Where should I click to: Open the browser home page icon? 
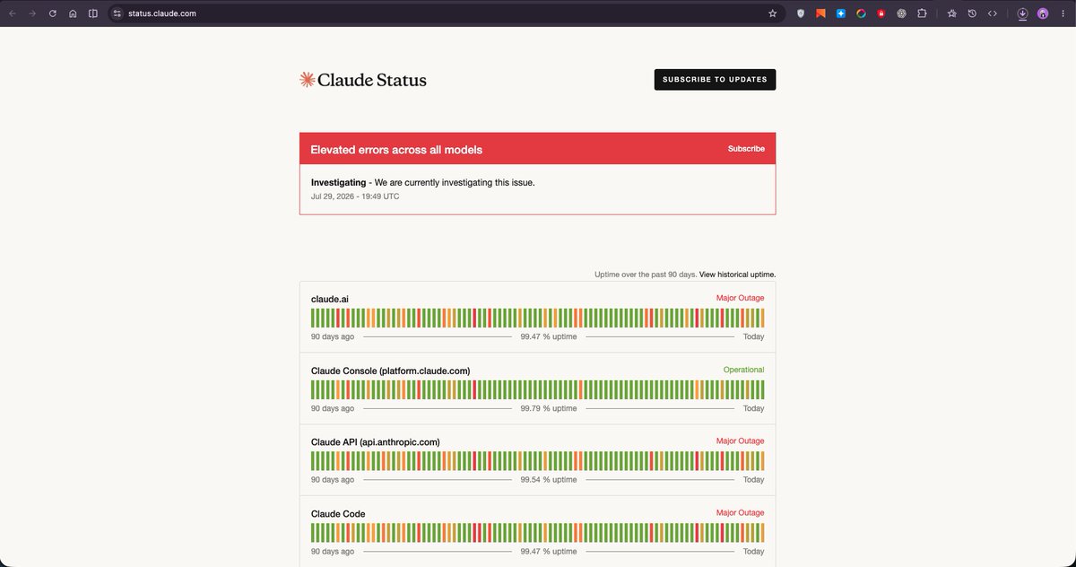(73, 13)
